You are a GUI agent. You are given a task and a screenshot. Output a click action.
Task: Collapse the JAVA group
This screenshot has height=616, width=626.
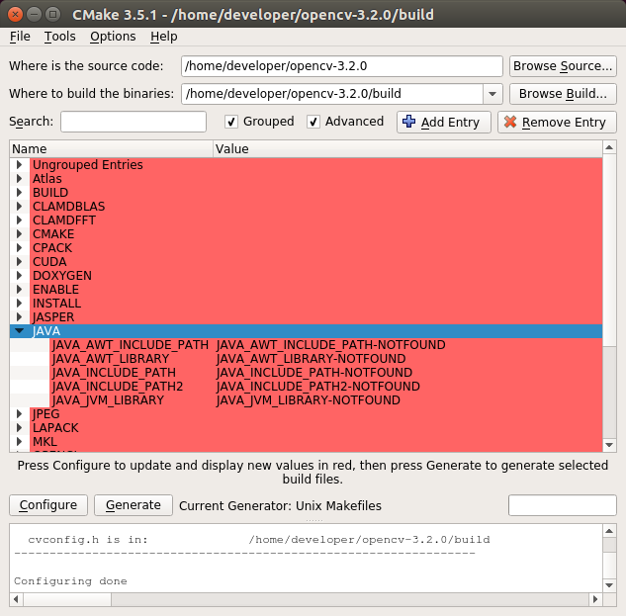coord(19,330)
